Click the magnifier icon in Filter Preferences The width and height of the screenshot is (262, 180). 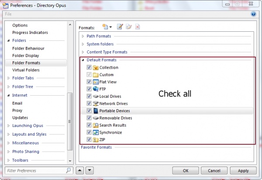click(68, 170)
